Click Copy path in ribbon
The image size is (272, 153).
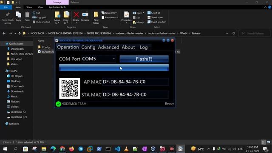pyautogui.click(x=40, y=17)
